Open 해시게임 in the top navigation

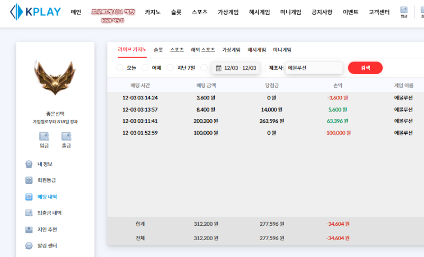[259, 12]
